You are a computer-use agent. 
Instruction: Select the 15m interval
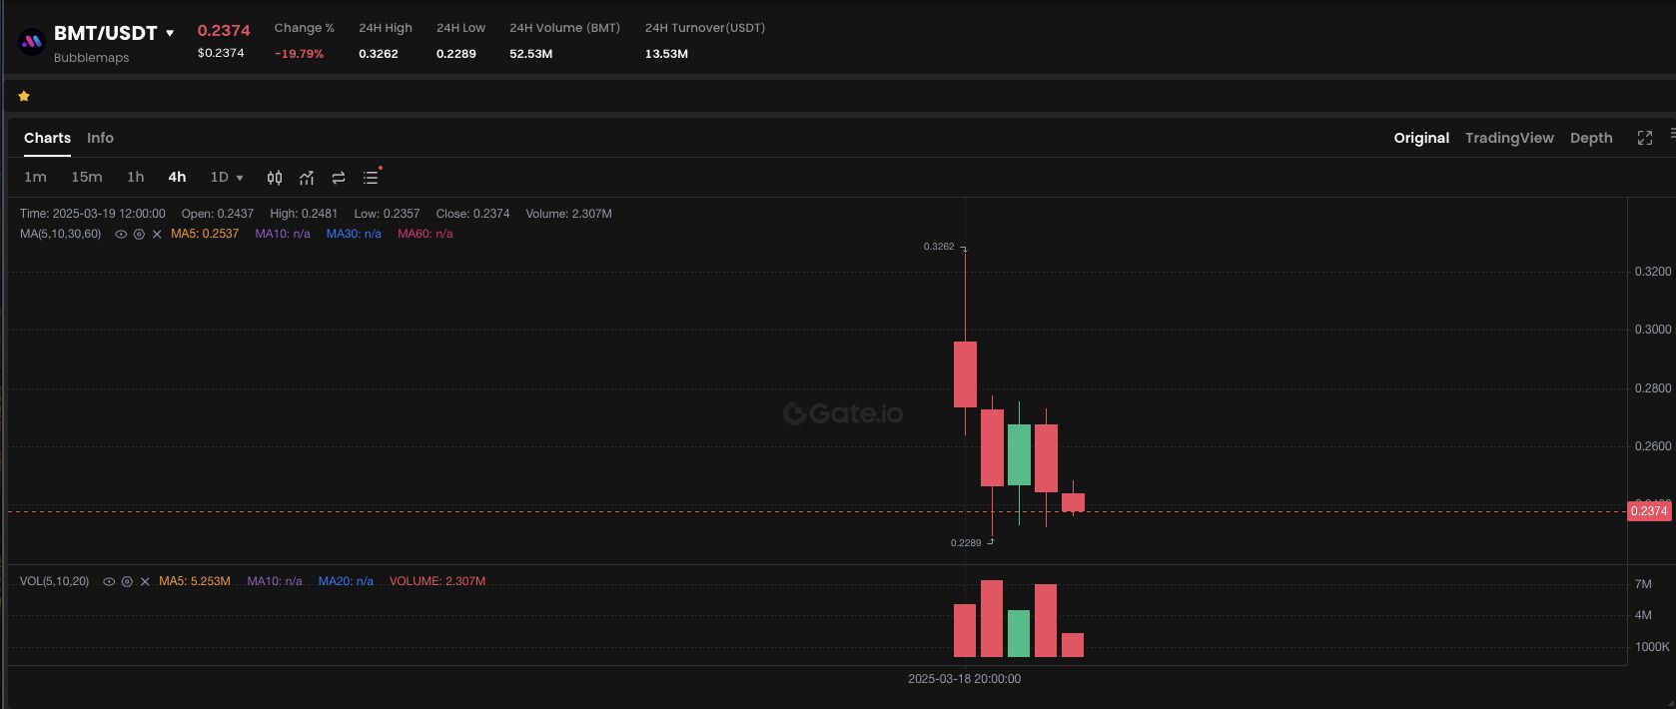86,177
